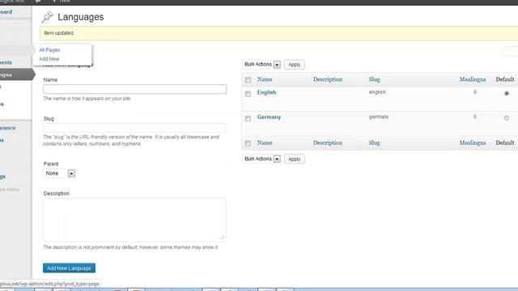Viewport: 518px width, 291px height.
Task: Click the pushpin icon beside Languages heading
Action: [47, 17]
